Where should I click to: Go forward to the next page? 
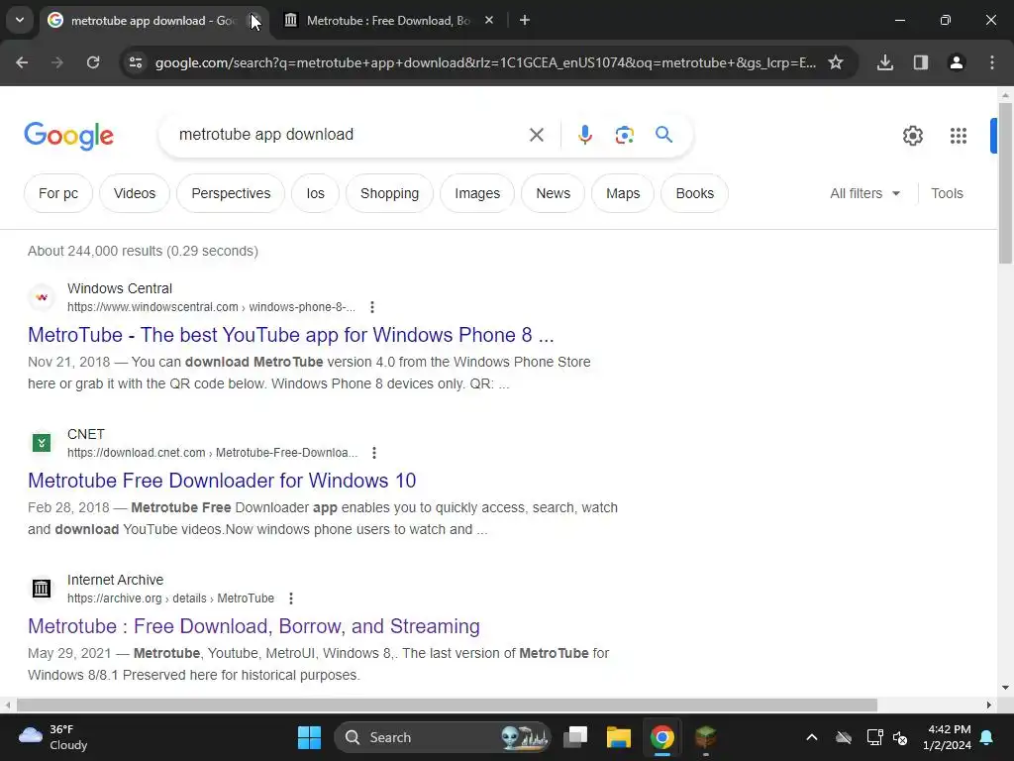[57, 62]
